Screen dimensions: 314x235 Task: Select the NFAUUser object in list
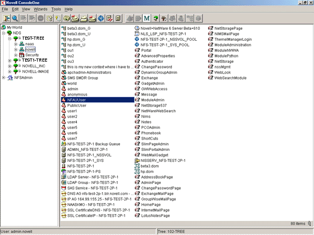click(x=76, y=99)
